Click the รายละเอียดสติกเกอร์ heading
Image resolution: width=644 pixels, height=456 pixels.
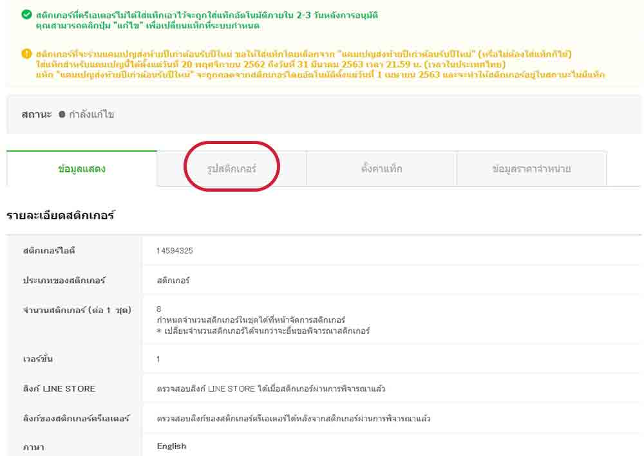61,215
